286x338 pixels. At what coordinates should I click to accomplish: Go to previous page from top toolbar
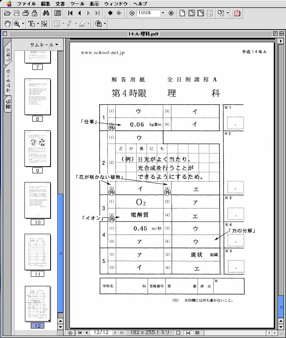coord(79,13)
